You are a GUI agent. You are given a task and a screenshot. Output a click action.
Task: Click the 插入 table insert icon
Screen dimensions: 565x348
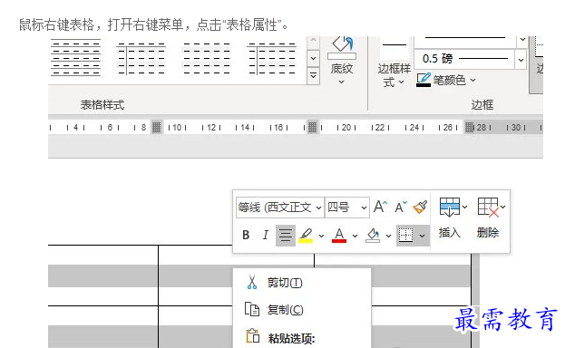point(450,208)
